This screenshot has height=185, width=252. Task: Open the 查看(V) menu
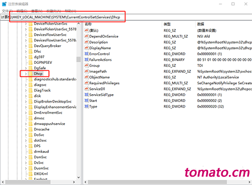pyautogui.click(x=37, y=11)
